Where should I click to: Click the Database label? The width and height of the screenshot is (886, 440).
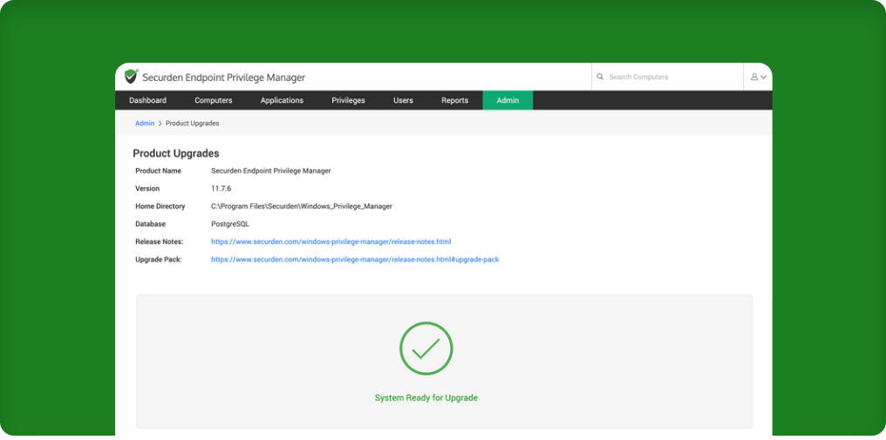(x=150, y=224)
